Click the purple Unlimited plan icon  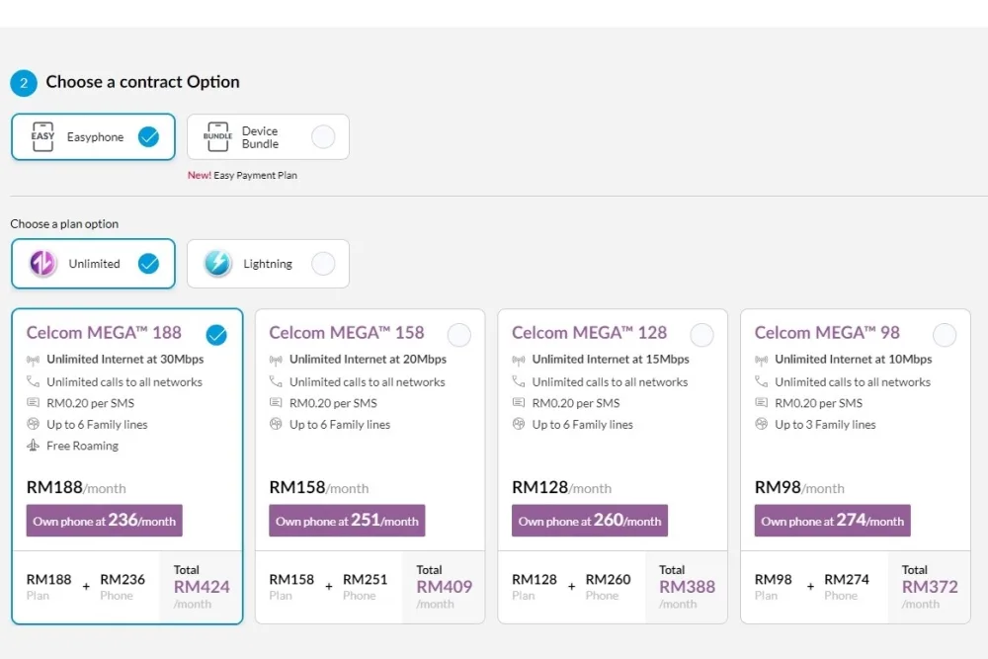(42, 264)
